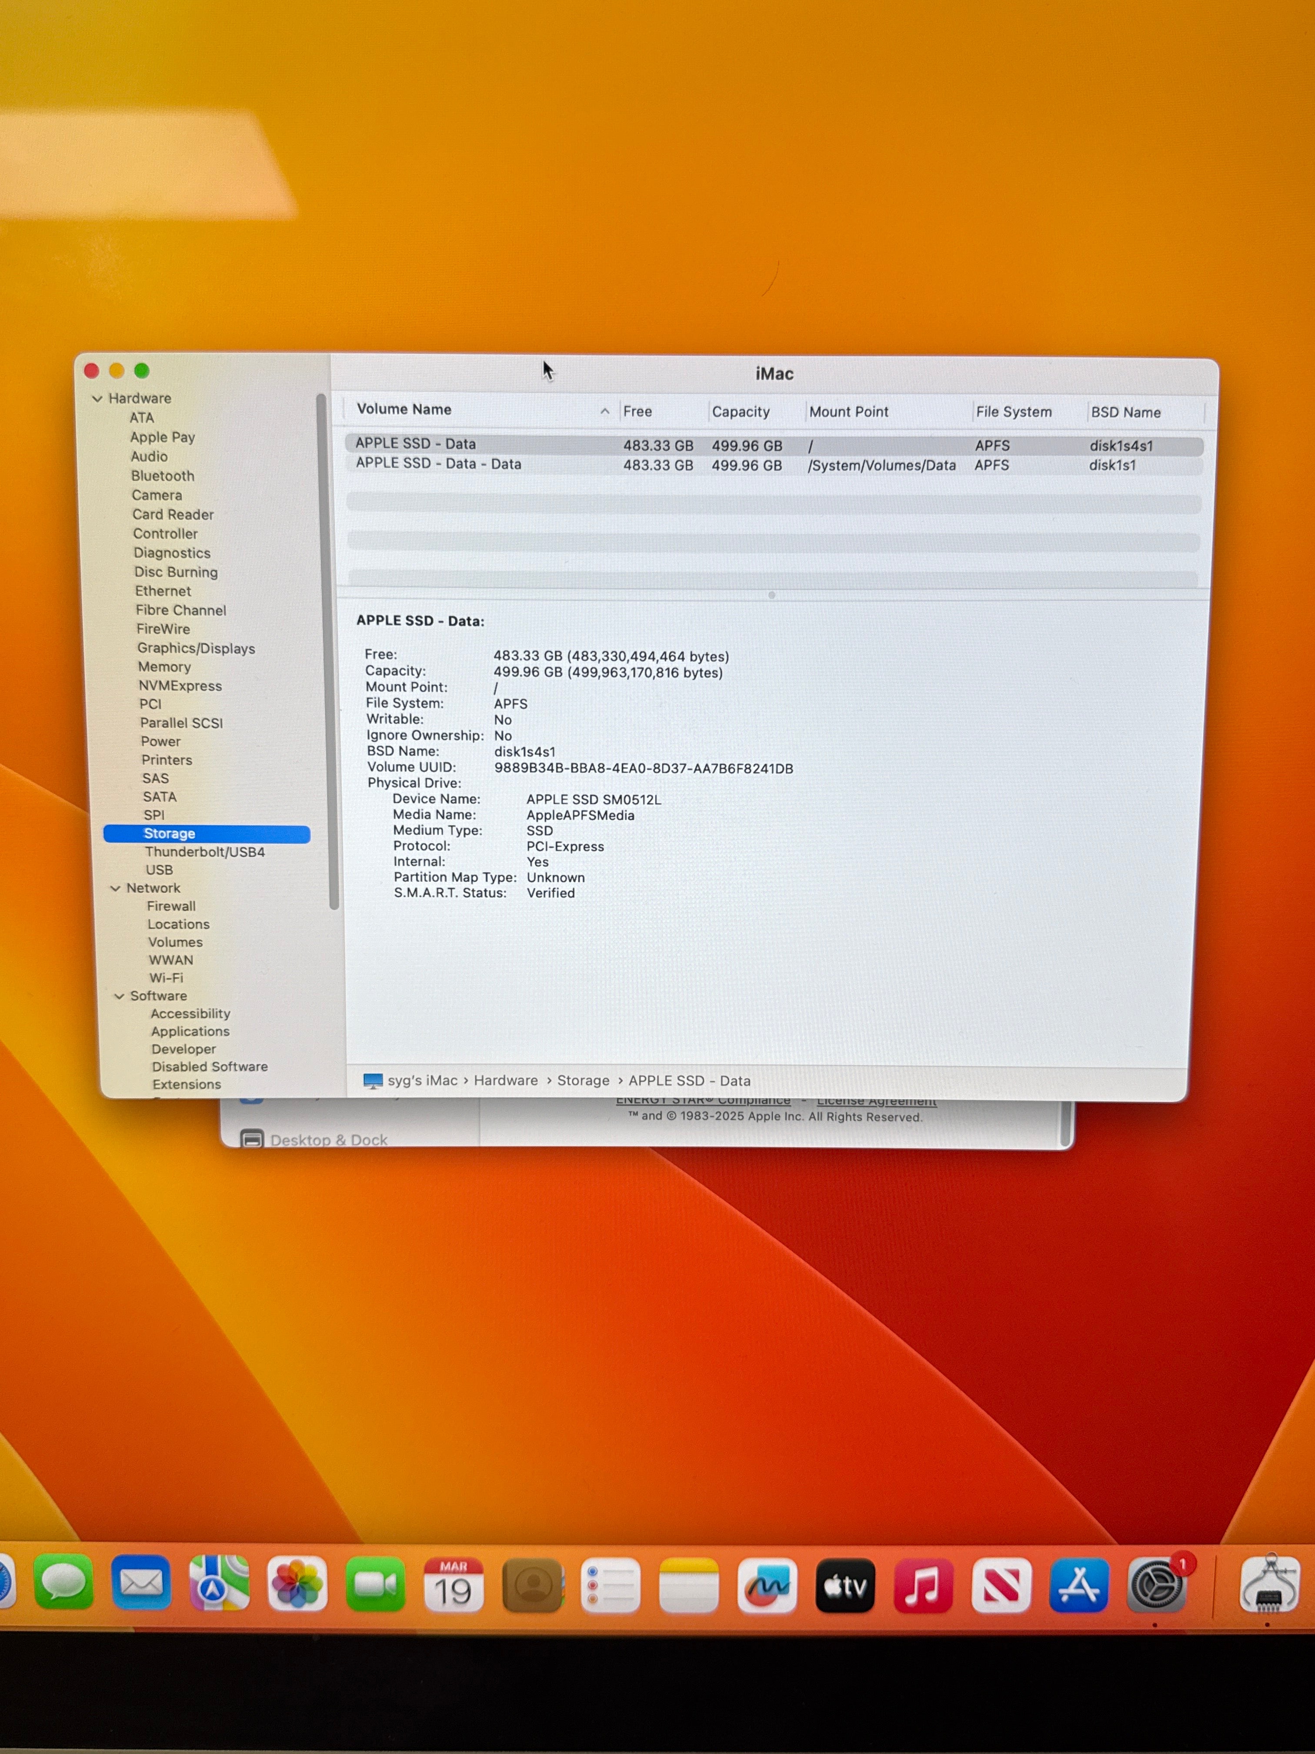Screen dimensions: 1315x1754
Task: Select ATA in the Hardware list
Action: (x=142, y=418)
